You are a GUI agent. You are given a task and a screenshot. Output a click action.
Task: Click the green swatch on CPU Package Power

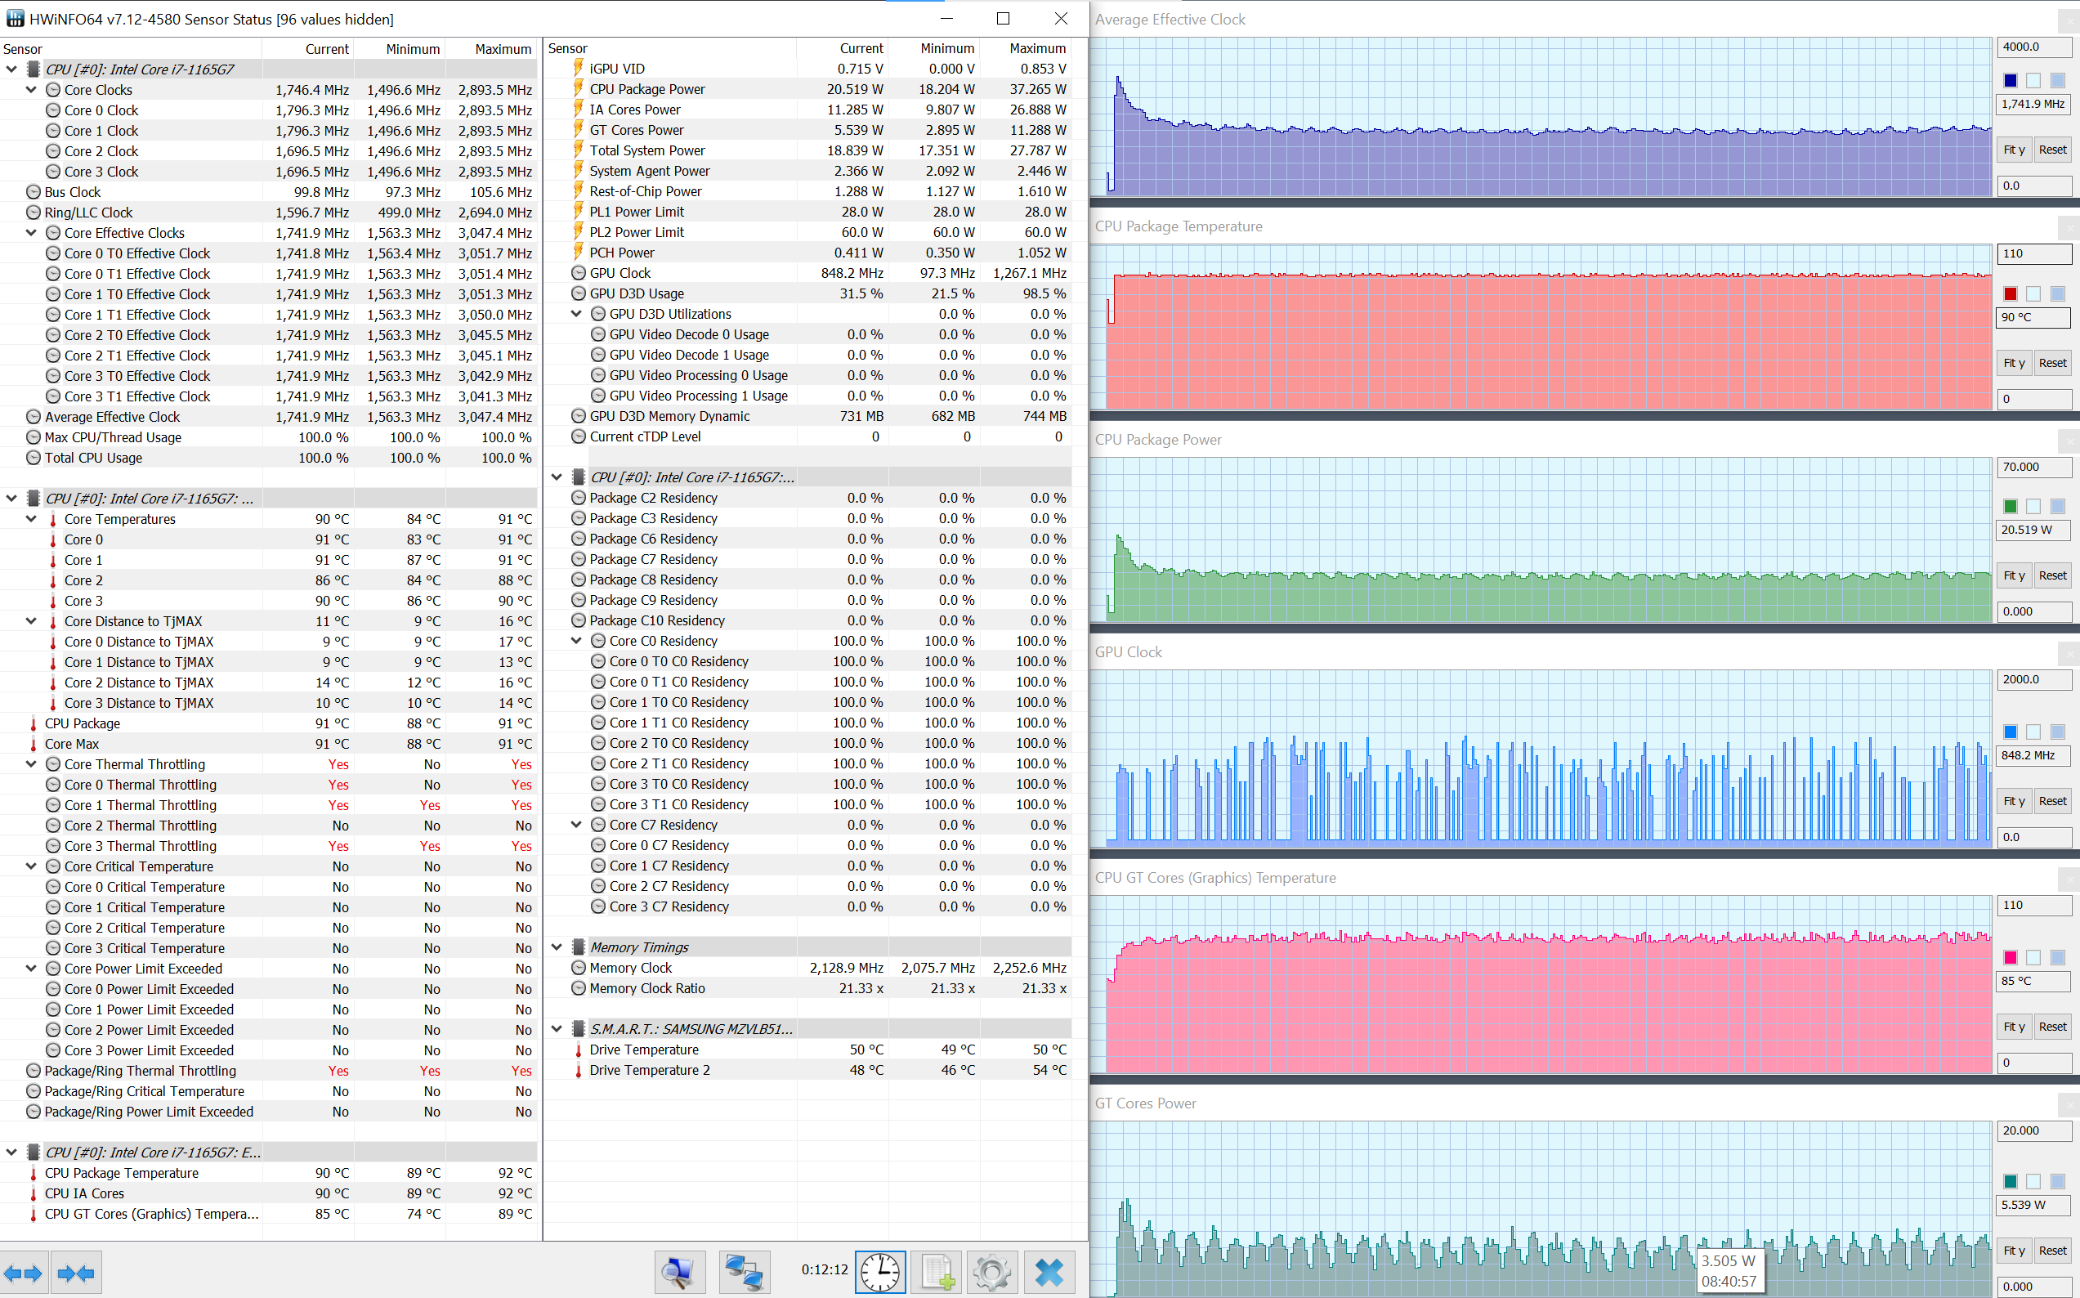[2010, 507]
